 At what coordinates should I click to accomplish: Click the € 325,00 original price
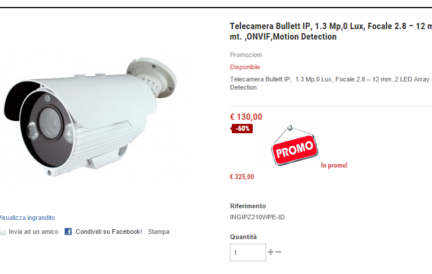pos(242,177)
